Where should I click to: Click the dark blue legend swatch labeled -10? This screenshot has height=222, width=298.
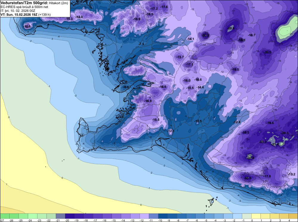tap(163, 216)
